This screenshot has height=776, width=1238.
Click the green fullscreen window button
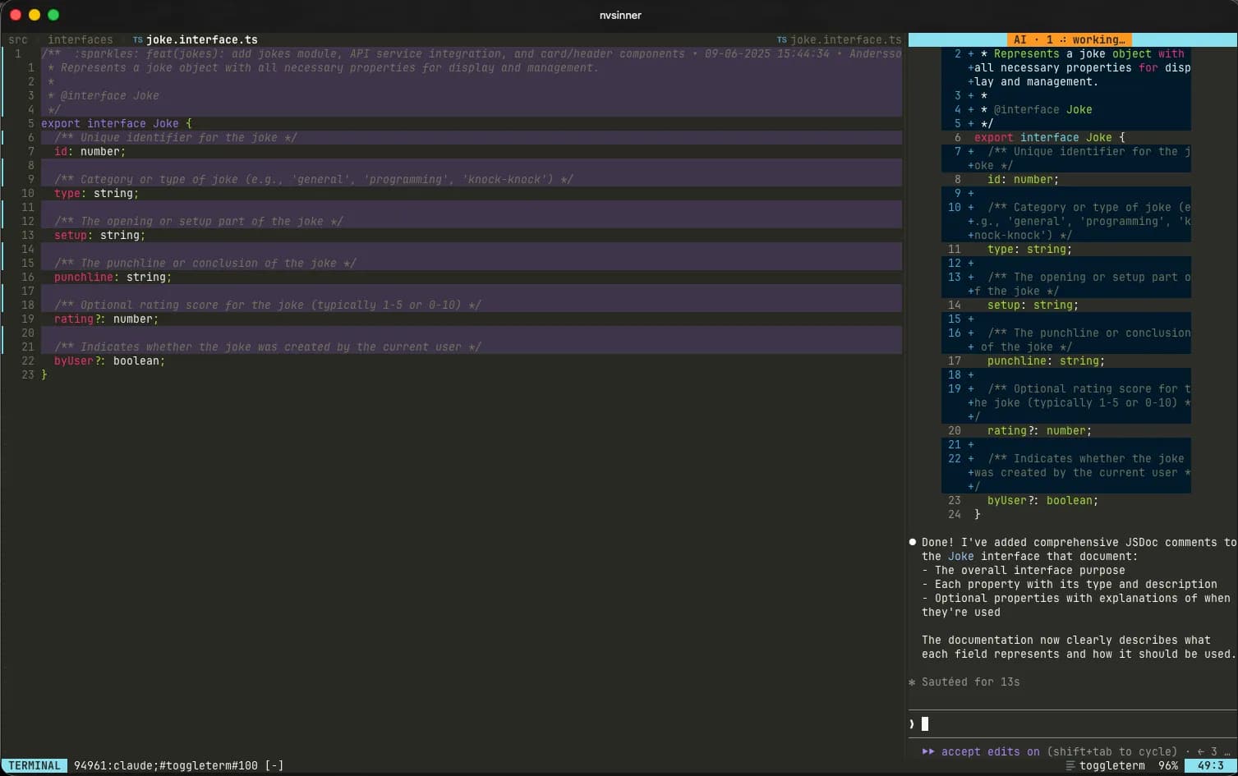[x=53, y=15]
